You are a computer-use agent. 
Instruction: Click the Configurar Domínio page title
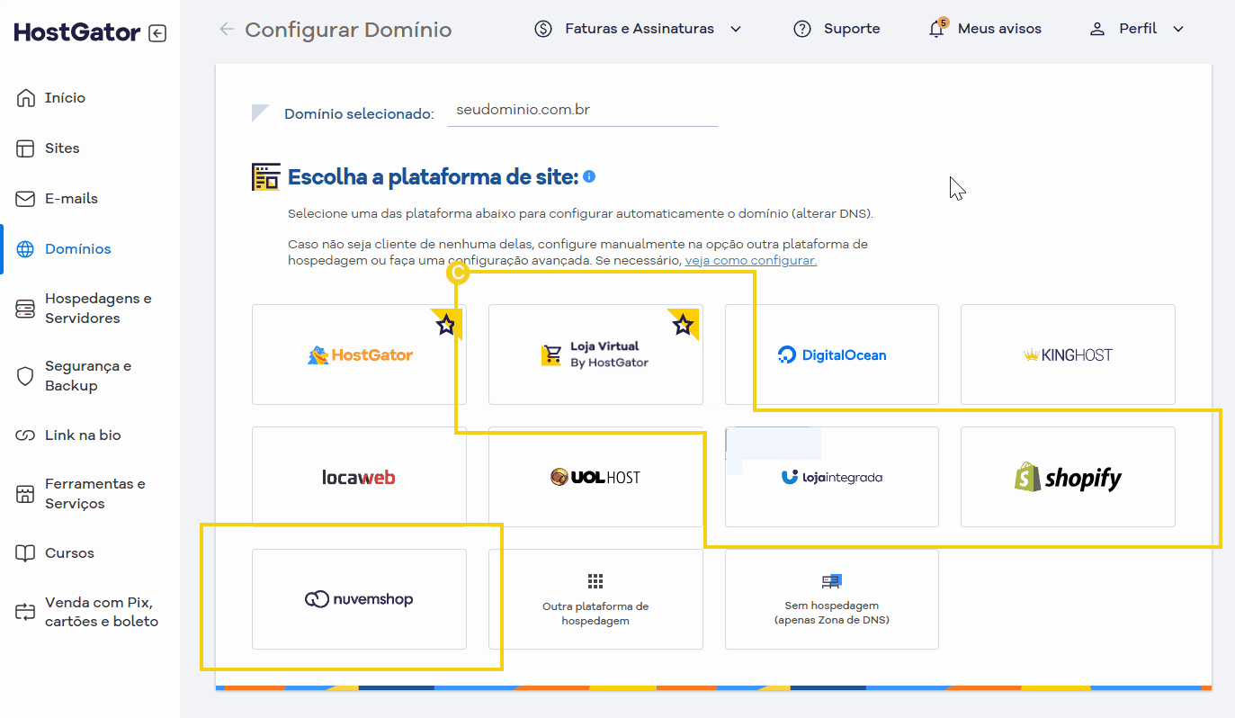pyautogui.click(x=348, y=30)
